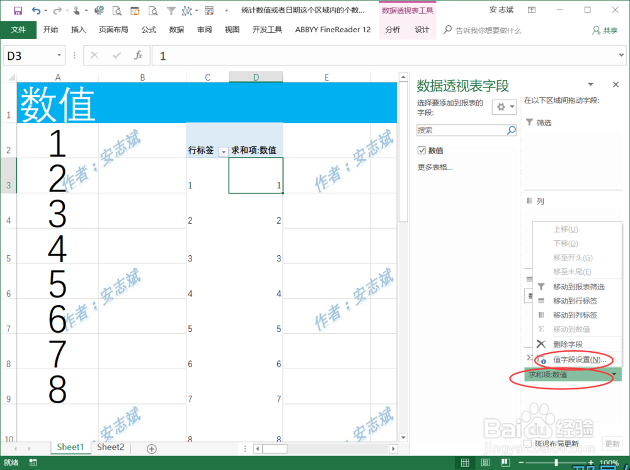Toggle the 延迟布局更新 checkbox
The width and height of the screenshot is (630, 470).
528,443
